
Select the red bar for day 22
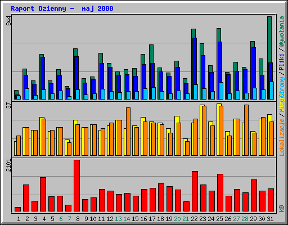tap(195, 191)
